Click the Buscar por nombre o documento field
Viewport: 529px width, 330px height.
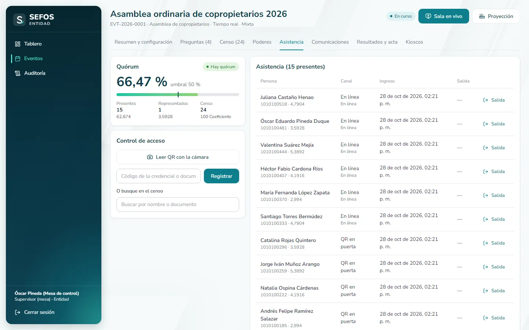178,205
